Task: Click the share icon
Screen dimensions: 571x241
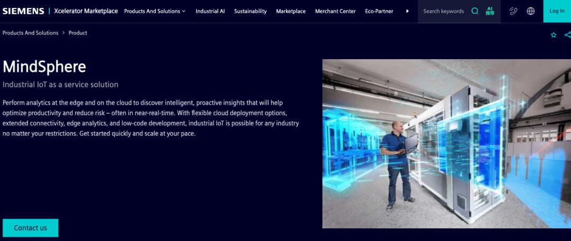Action: click(x=568, y=35)
